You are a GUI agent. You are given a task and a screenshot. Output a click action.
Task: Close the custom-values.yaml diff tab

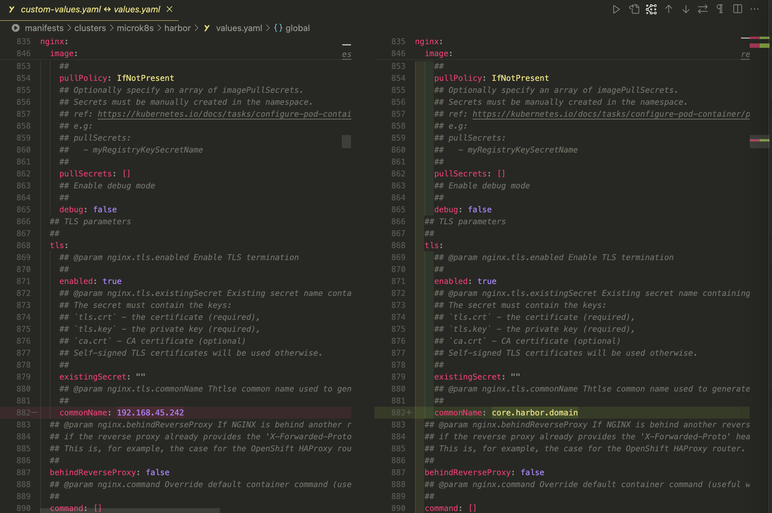click(x=170, y=9)
